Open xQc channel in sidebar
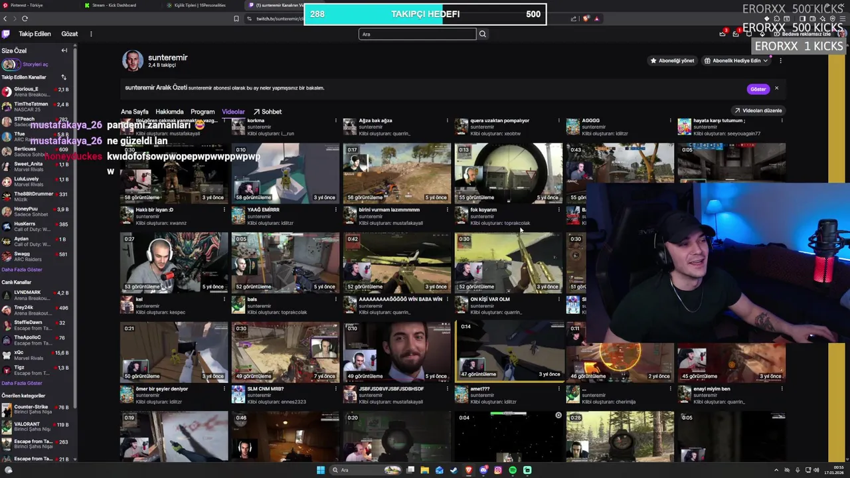 tap(36, 355)
